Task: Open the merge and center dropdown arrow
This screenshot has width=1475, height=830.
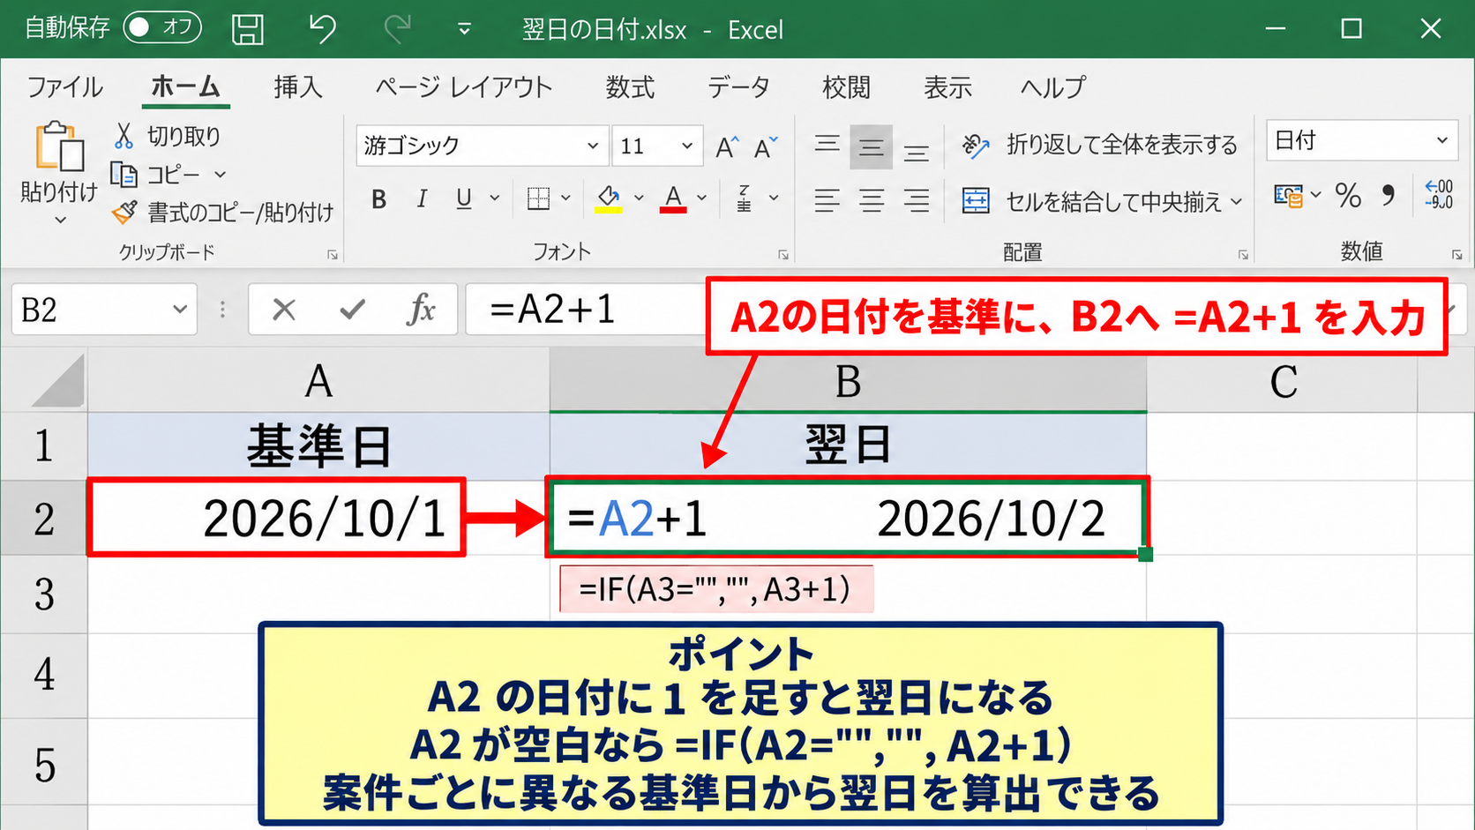Action: click(x=1236, y=202)
